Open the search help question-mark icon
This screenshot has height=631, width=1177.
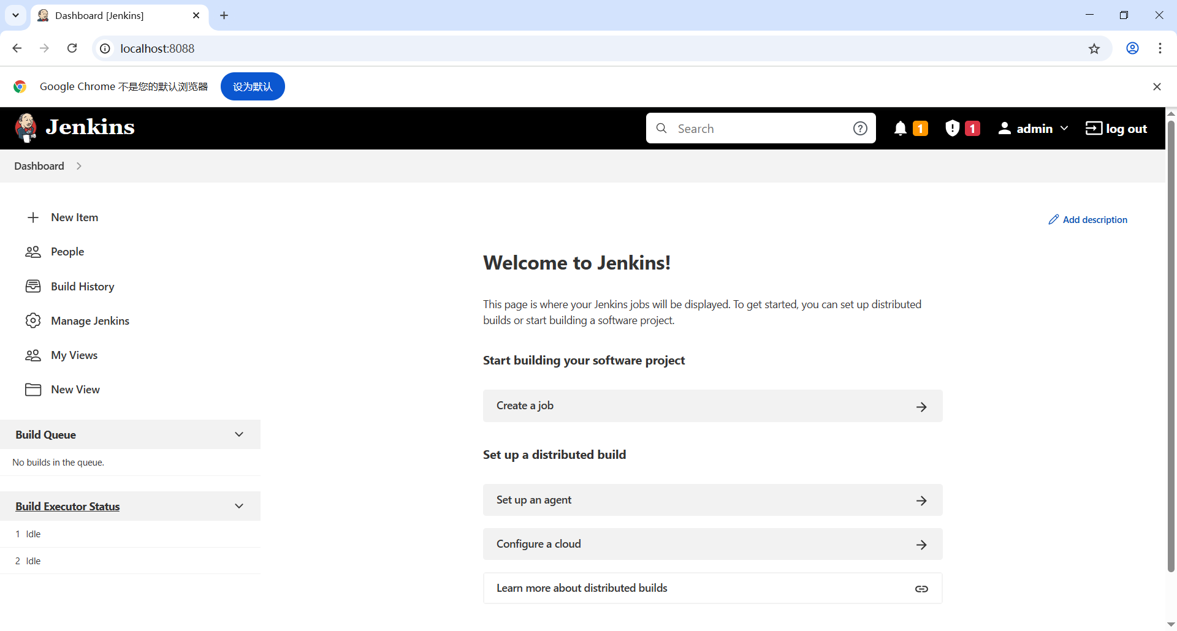pos(860,128)
